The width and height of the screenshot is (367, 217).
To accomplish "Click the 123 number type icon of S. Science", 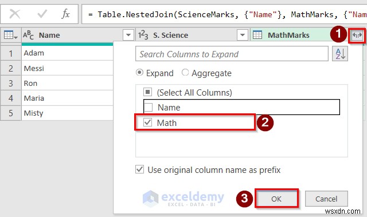I will coord(143,35).
